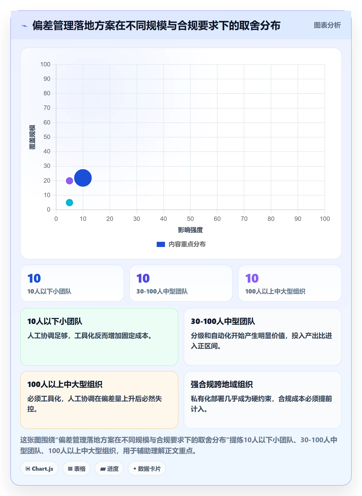Open the 强合规跨地域组织 description card
The width and height of the screenshot is (362, 496).
tap(263, 400)
